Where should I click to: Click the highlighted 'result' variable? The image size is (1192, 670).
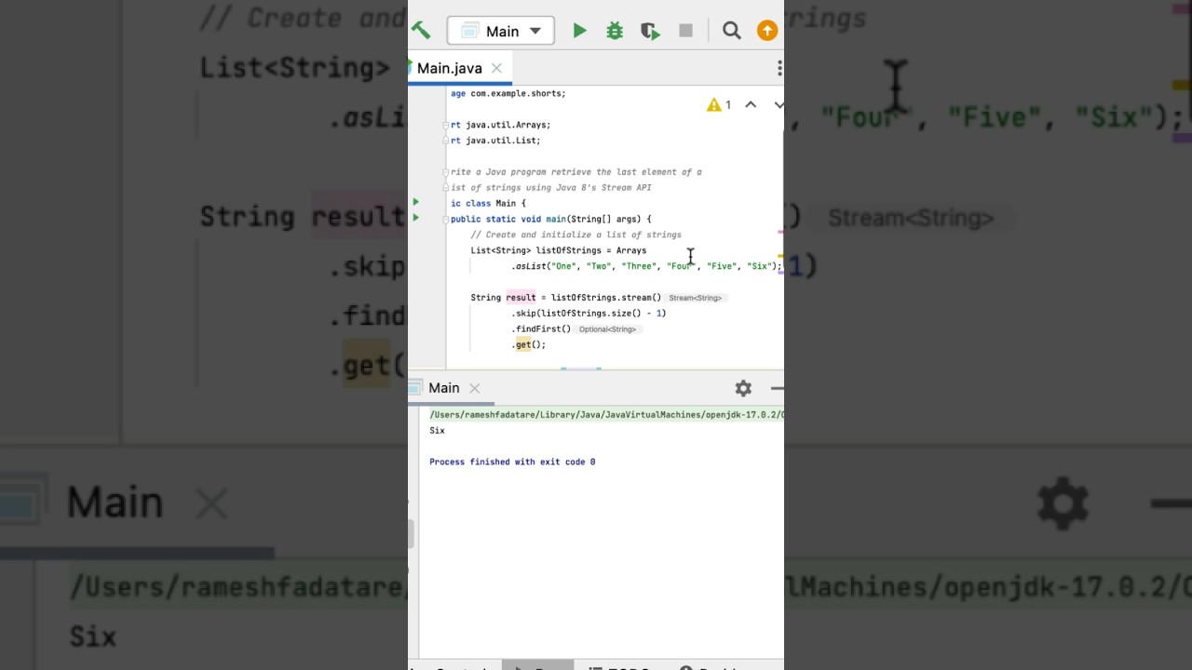point(521,298)
